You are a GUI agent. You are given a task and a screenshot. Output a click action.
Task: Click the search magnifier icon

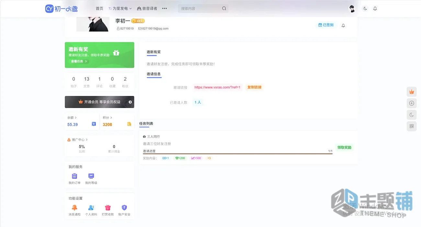pos(224,8)
